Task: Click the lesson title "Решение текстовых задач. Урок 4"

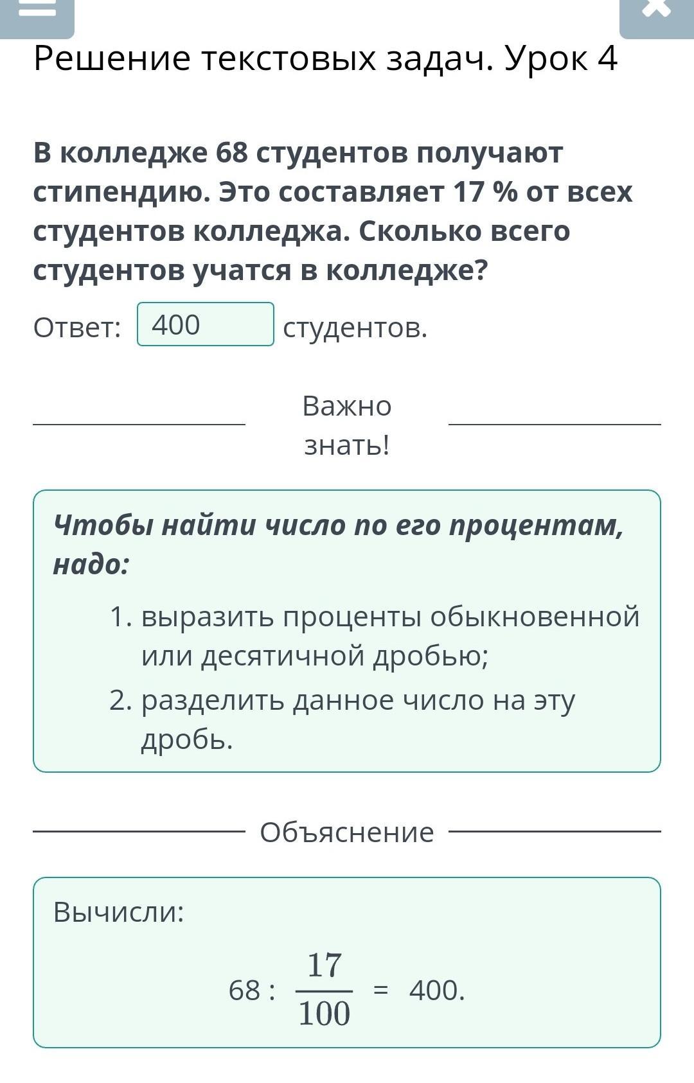Action: tap(325, 59)
